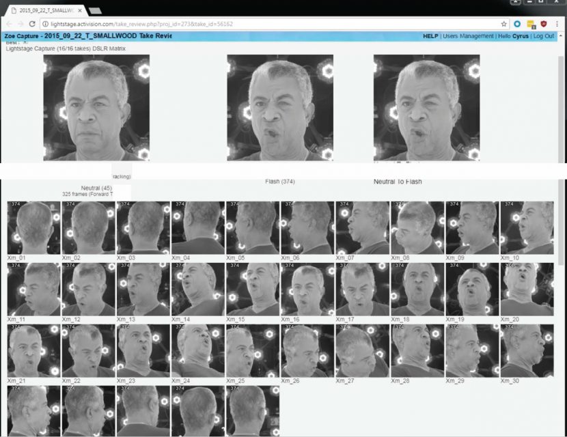This screenshot has height=437, width=567.
Task: Open the HELP link
Action: pos(430,36)
